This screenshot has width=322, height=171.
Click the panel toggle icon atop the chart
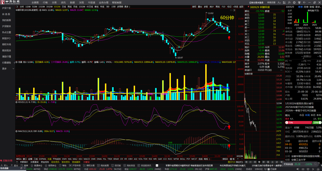234,10
